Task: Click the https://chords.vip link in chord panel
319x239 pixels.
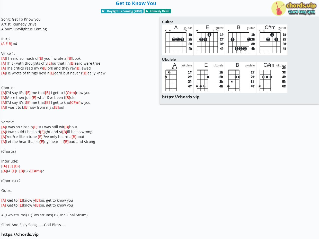Action: pos(181,97)
